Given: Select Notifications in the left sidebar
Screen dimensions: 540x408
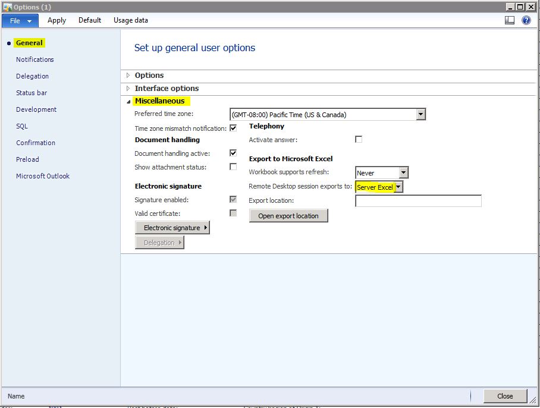Looking at the screenshot, I should (35, 59).
